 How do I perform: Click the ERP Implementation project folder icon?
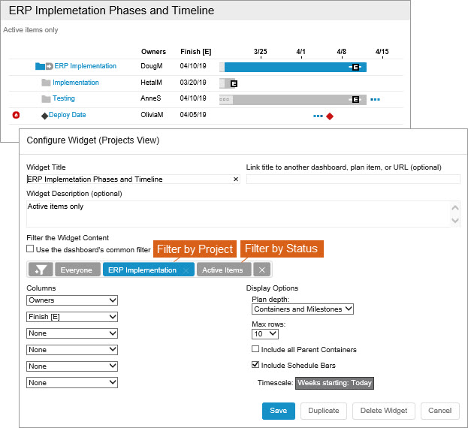(41, 66)
